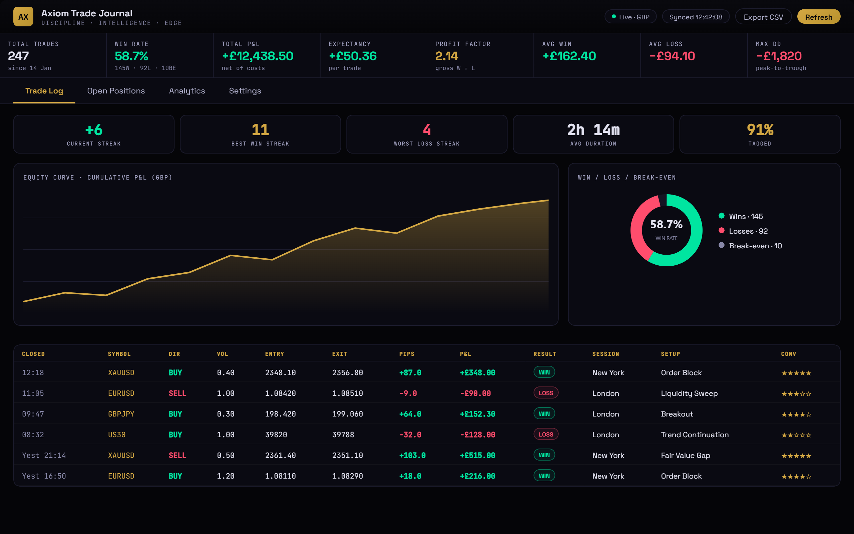854x534 pixels.
Task: Click star rating in Breakout row
Action: click(x=796, y=414)
